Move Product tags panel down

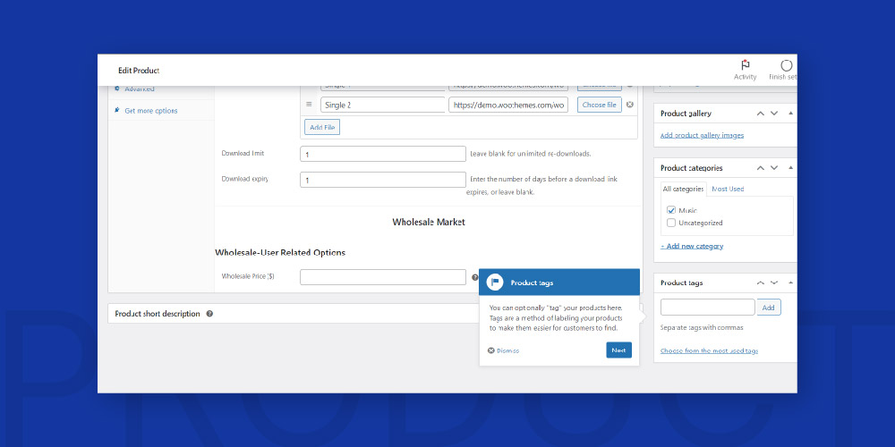tap(774, 283)
